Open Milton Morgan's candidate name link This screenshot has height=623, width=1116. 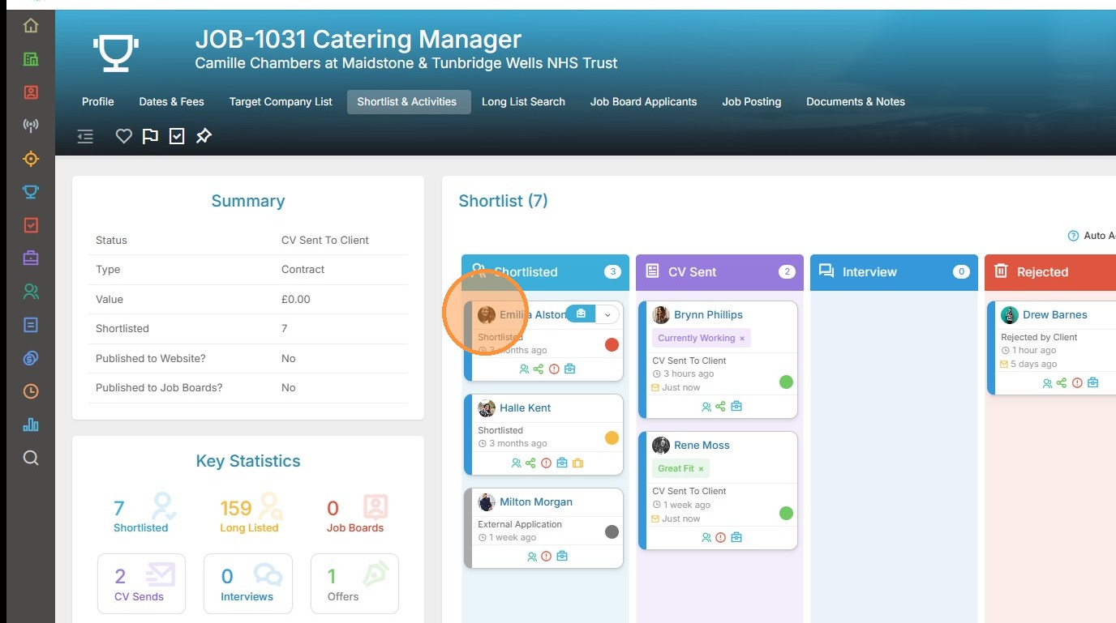tap(536, 502)
